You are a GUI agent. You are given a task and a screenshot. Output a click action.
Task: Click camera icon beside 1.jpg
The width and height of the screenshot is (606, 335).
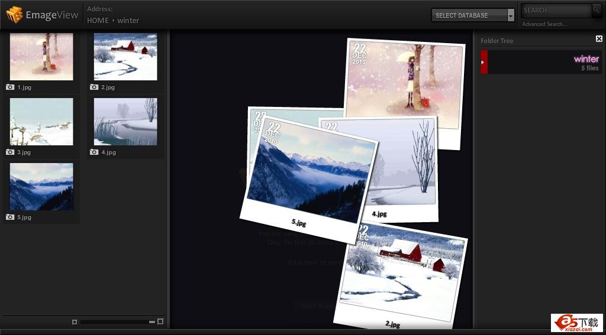pos(10,87)
